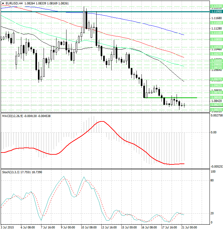The height and width of the screenshot is (230, 223).
Task: Select the 1.09850 price level label
Action: [x=216, y=64]
